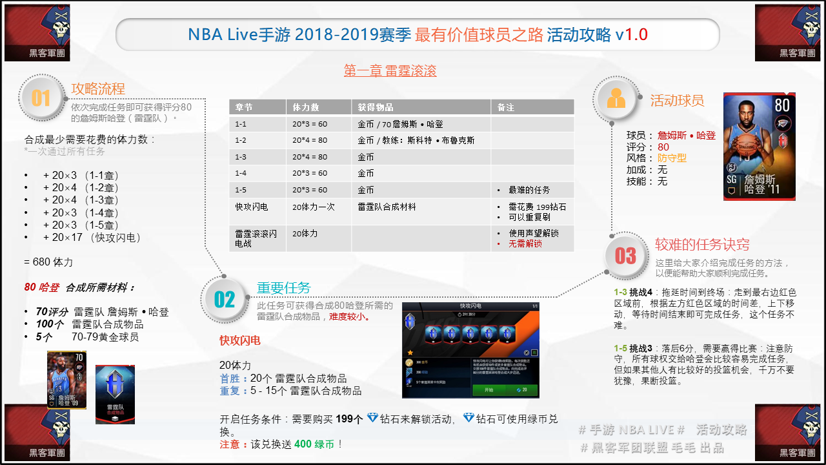Viewport: 826px width, 465px height.
Task: Click the red 03 step badge
Action: tap(625, 256)
